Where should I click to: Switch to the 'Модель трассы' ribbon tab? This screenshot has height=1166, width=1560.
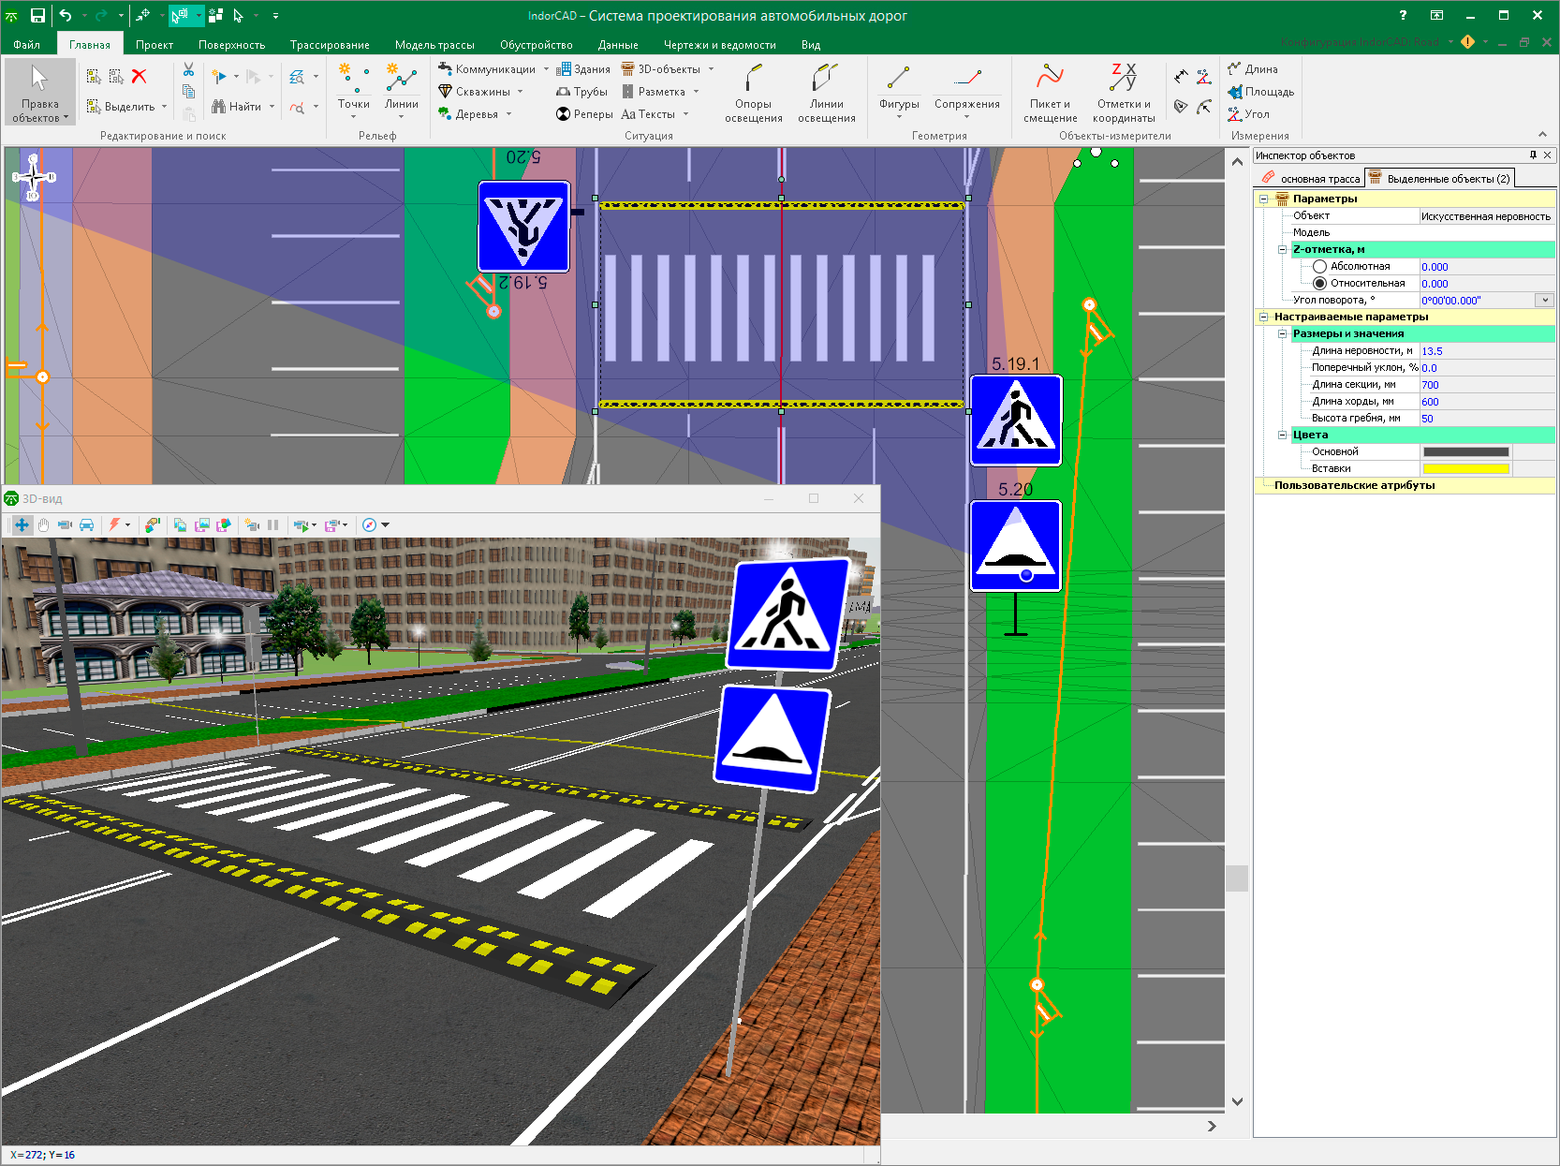pyautogui.click(x=434, y=44)
